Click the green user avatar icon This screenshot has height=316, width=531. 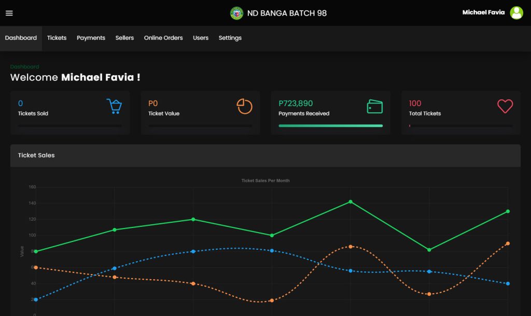click(516, 13)
